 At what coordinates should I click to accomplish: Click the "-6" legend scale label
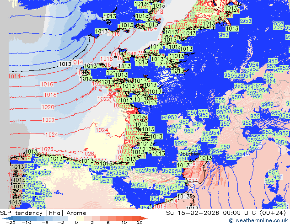click(x=45, y=222)
